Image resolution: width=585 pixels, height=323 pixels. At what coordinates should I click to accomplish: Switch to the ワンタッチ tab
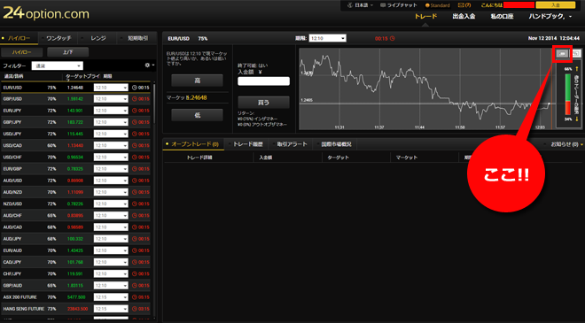point(58,38)
